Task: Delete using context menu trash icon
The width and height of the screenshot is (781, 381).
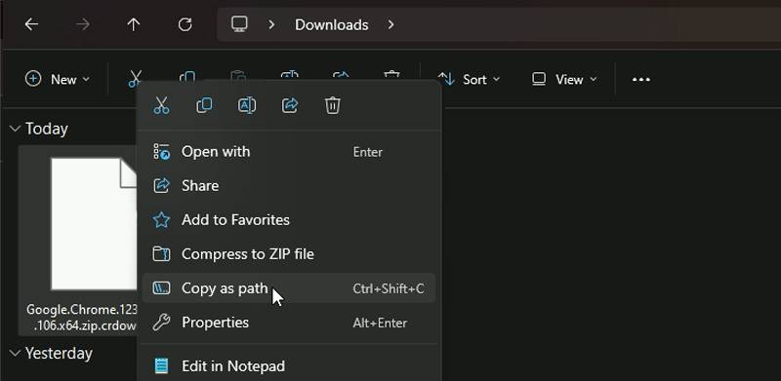Action: (x=333, y=105)
